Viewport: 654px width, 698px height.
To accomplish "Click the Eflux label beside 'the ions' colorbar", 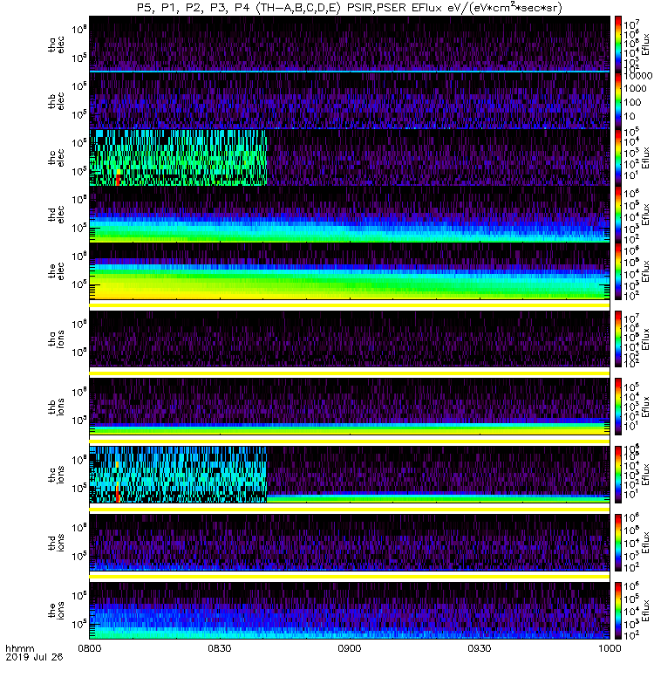I will [x=645, y=610].
